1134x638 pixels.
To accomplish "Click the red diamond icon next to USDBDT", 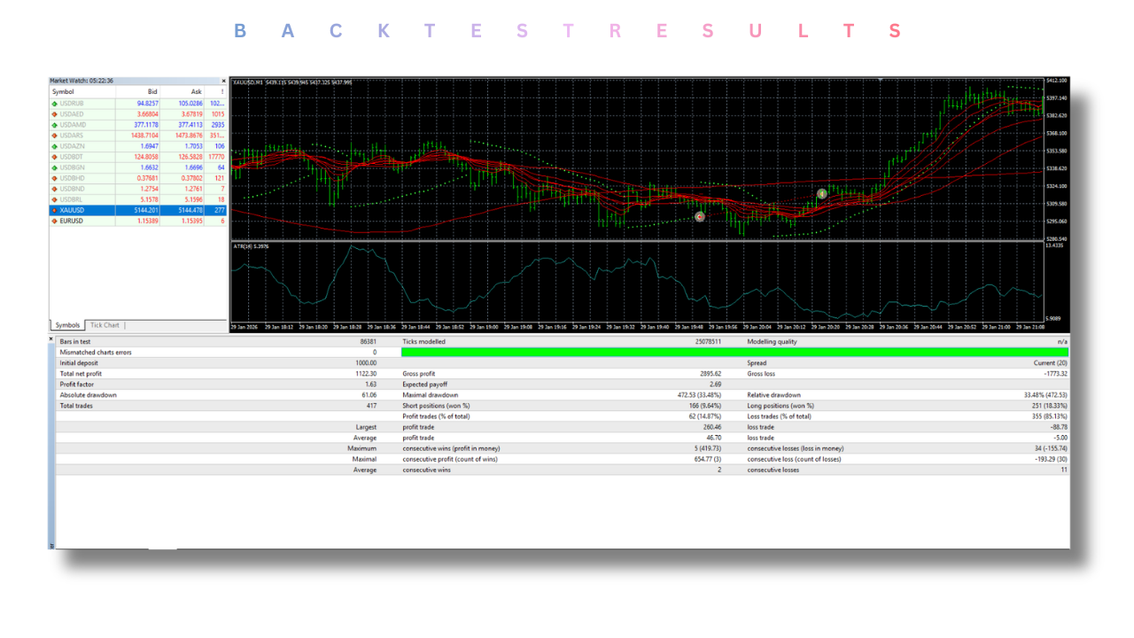I will click(55, 157).
